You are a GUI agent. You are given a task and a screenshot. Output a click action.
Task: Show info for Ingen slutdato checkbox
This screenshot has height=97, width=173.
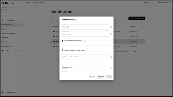pyautogui.click(x=85, y=41)
